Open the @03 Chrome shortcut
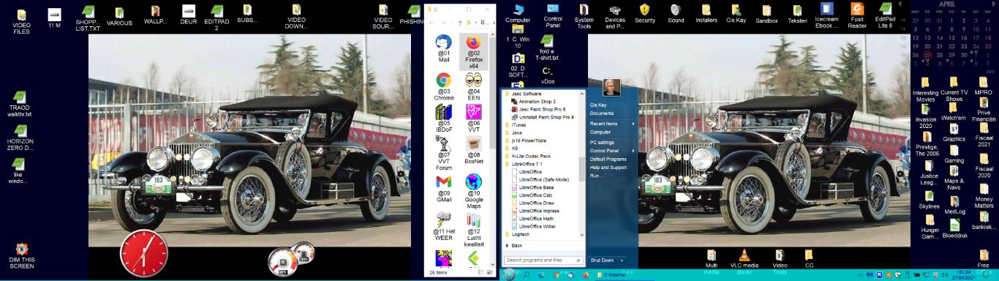999x281 pixels. (x=443, y=86)
